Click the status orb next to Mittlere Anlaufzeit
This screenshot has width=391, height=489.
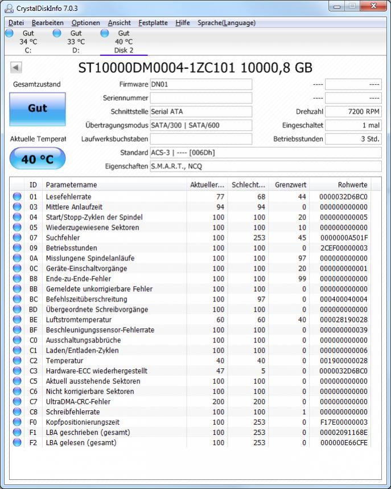tap(17, 207)
